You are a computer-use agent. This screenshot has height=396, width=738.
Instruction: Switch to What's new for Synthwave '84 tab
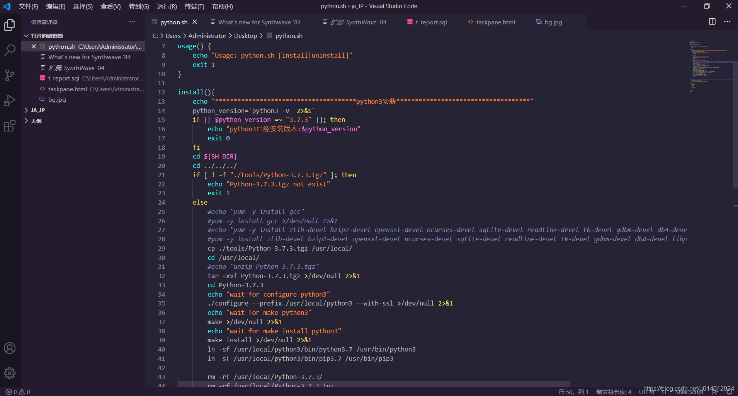pos(259,22)
